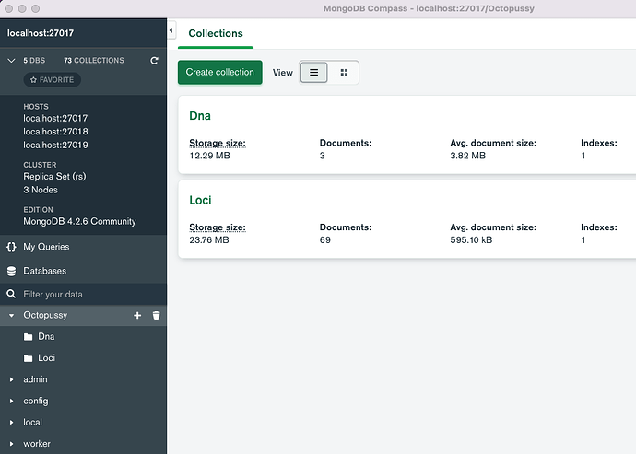
Task: Open the Databases section in sidebar
Action: 44,271
